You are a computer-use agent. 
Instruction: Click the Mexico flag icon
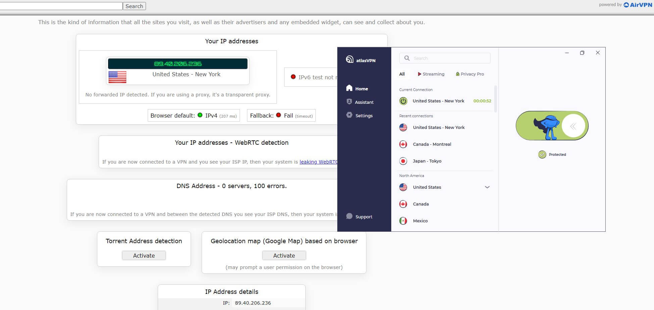pos(403,221)
